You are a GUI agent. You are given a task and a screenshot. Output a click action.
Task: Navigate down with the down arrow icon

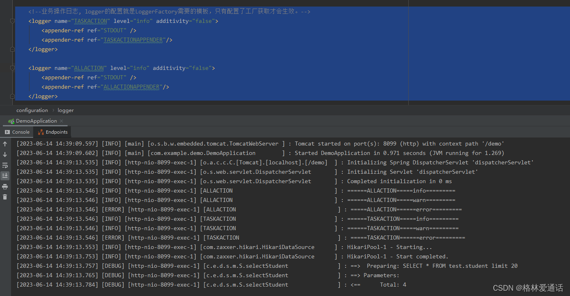click(x=5, y=155)
